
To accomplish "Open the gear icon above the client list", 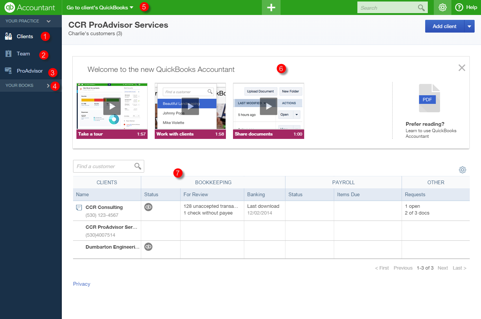I will click(463, 170).
